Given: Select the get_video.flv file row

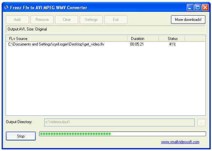Looking at the screenshot, I should [x=106, y=44].
